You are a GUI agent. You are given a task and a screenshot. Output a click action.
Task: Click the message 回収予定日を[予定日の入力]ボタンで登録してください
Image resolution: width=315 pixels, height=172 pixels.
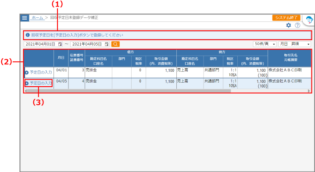point(77,35)
